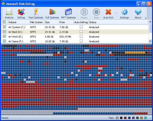Sort by Size column header
Screen dimensions: 153x121
coord(52,22)
